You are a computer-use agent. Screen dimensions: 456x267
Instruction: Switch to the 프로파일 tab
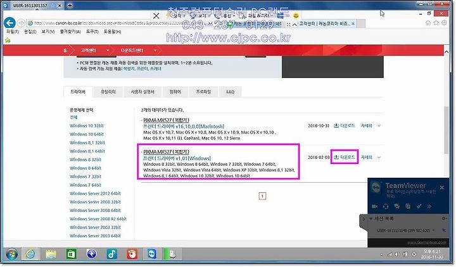click(203, 92)
